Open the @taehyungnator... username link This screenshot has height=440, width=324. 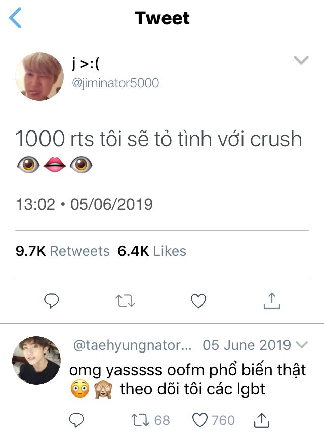(x=132, y=345)
